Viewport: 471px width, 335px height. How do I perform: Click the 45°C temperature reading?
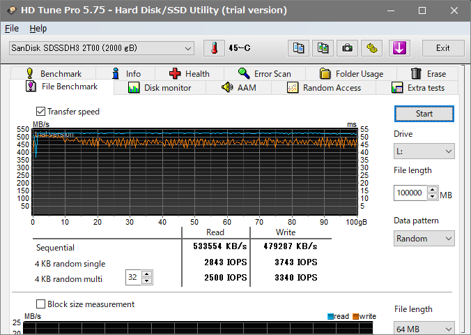coord(240,48)
